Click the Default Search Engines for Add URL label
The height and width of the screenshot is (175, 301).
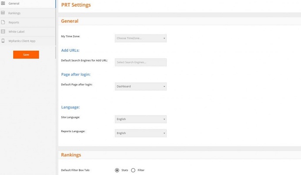pyautogui.click(x=84, y=61)
